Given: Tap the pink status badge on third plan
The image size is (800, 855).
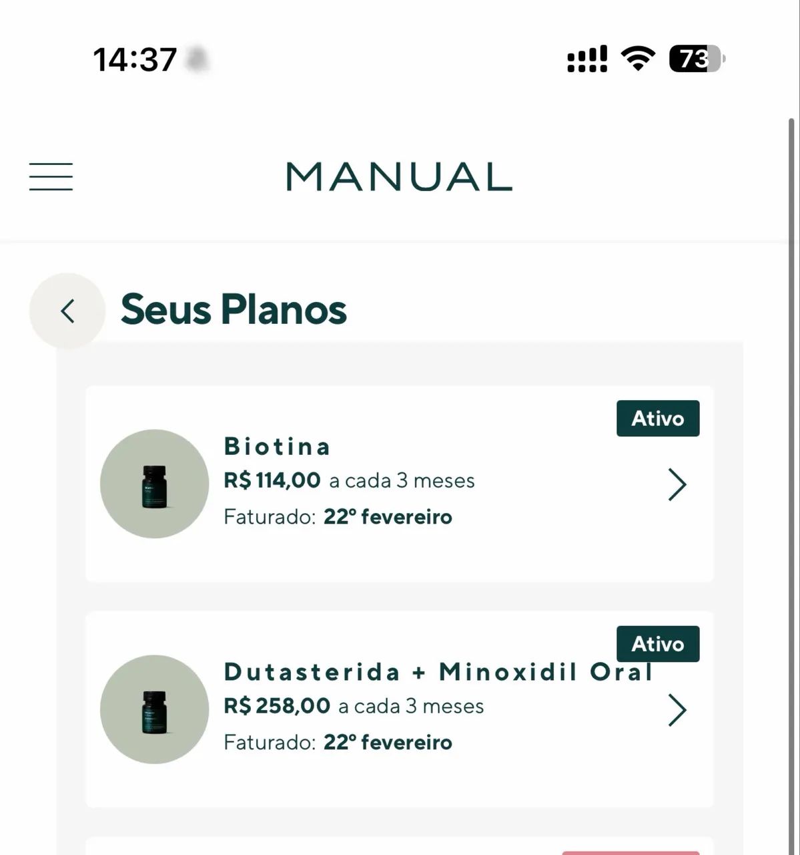Looking at the screenshot, I should pyautogui.click(x=631, y=852).
